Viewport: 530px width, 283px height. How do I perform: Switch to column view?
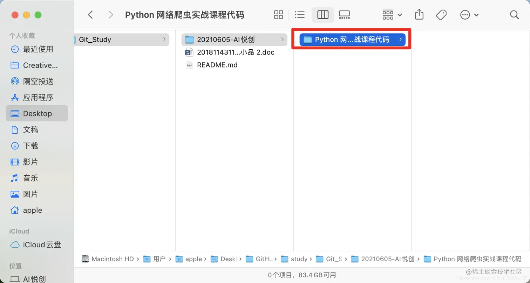(x=323, y=15)
